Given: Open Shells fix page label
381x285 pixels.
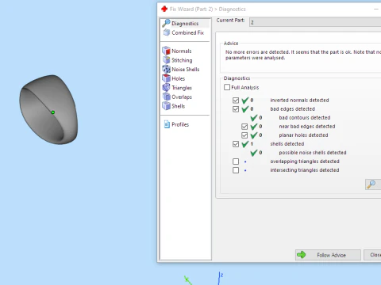Looking at the screenshot, I should (179, 106).
